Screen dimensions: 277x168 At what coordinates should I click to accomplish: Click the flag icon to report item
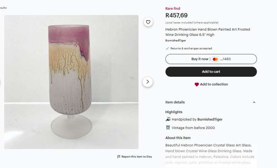pos(119,157)
